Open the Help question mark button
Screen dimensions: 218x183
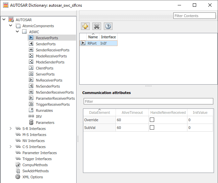point(108,26)
